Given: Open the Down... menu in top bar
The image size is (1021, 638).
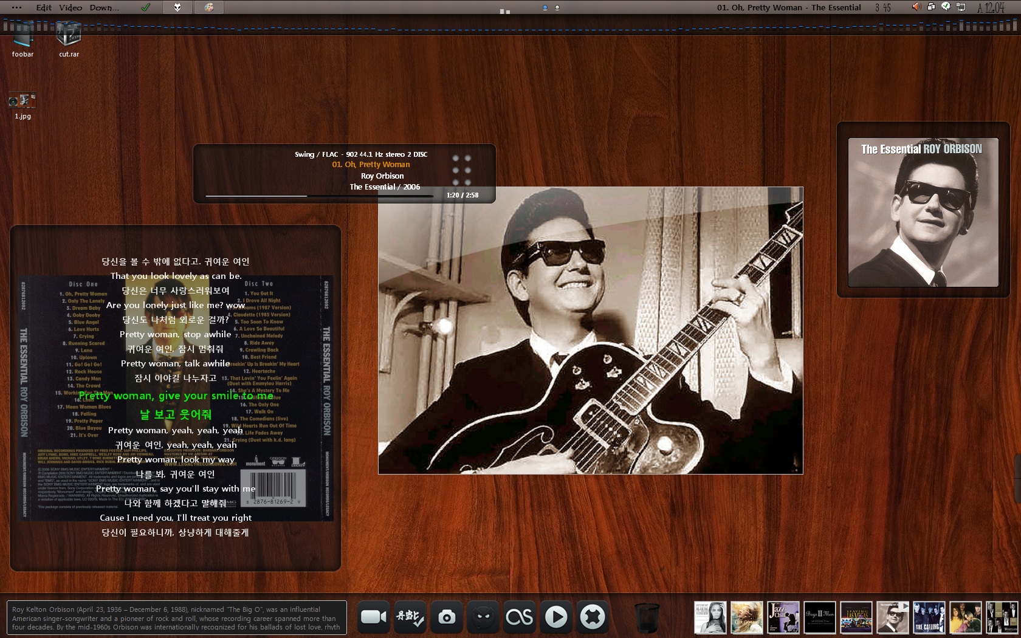Looking at the screenshot, I should click(105, 7).
